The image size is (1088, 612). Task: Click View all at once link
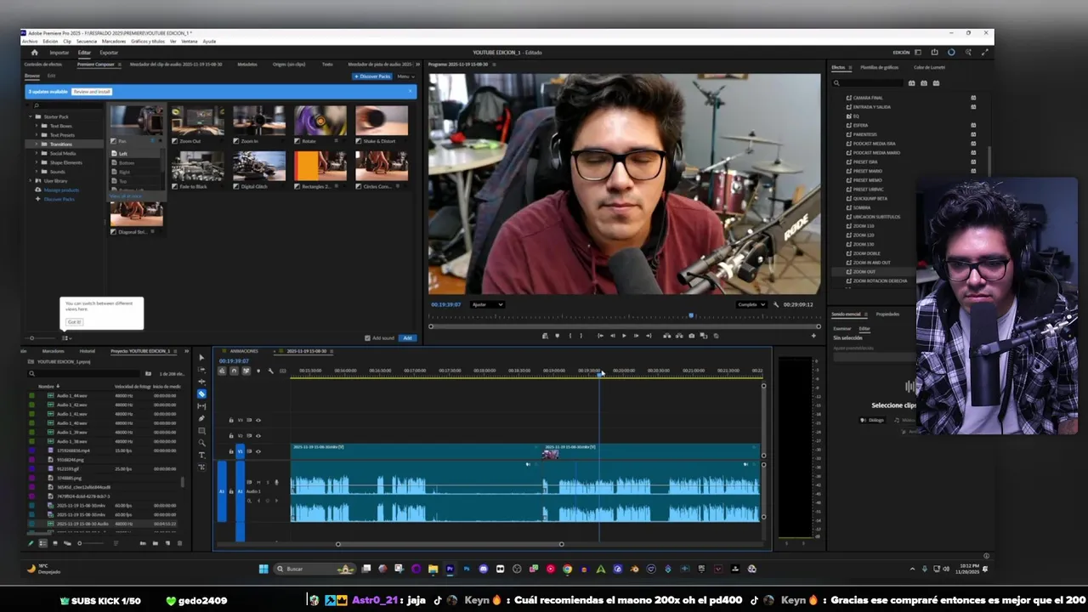(x=127, y=196)
